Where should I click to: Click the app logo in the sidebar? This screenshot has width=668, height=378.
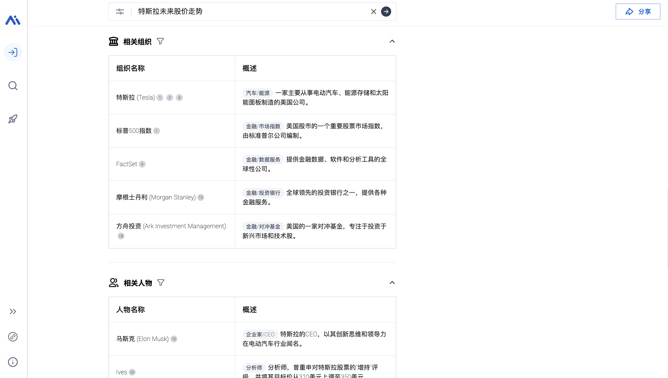13,20
